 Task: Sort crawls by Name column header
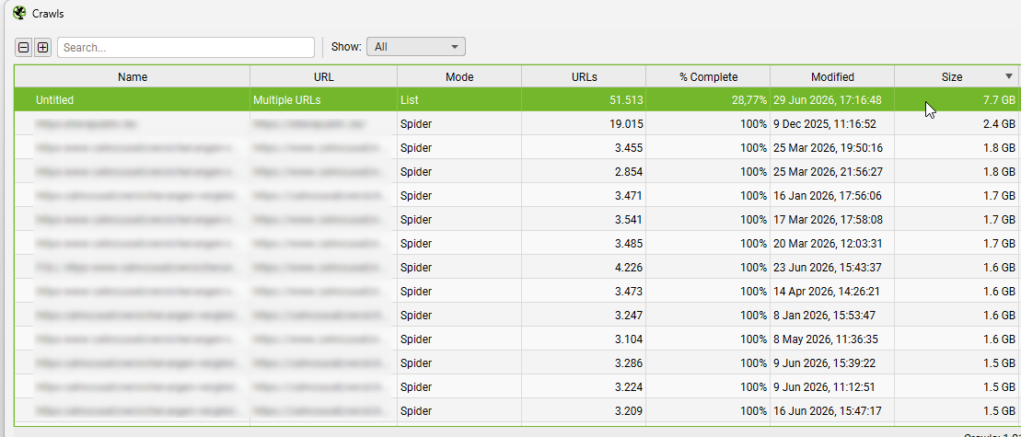(133, 76)
